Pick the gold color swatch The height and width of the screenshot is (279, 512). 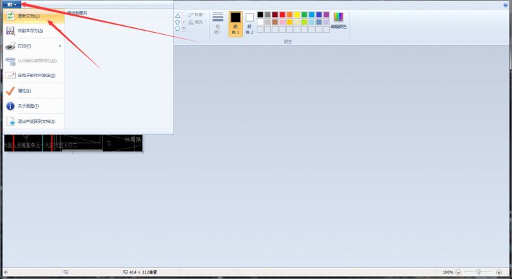289,23
